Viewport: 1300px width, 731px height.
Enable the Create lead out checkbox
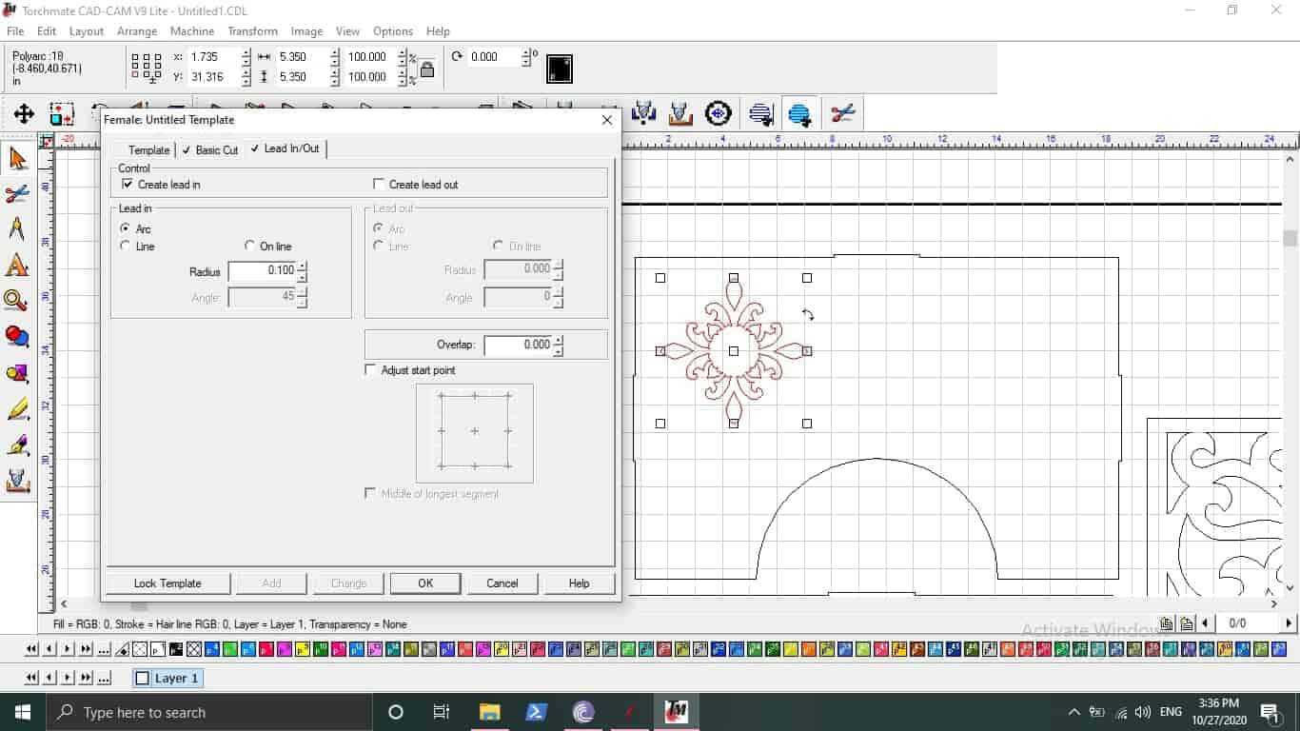coord(379,185)
